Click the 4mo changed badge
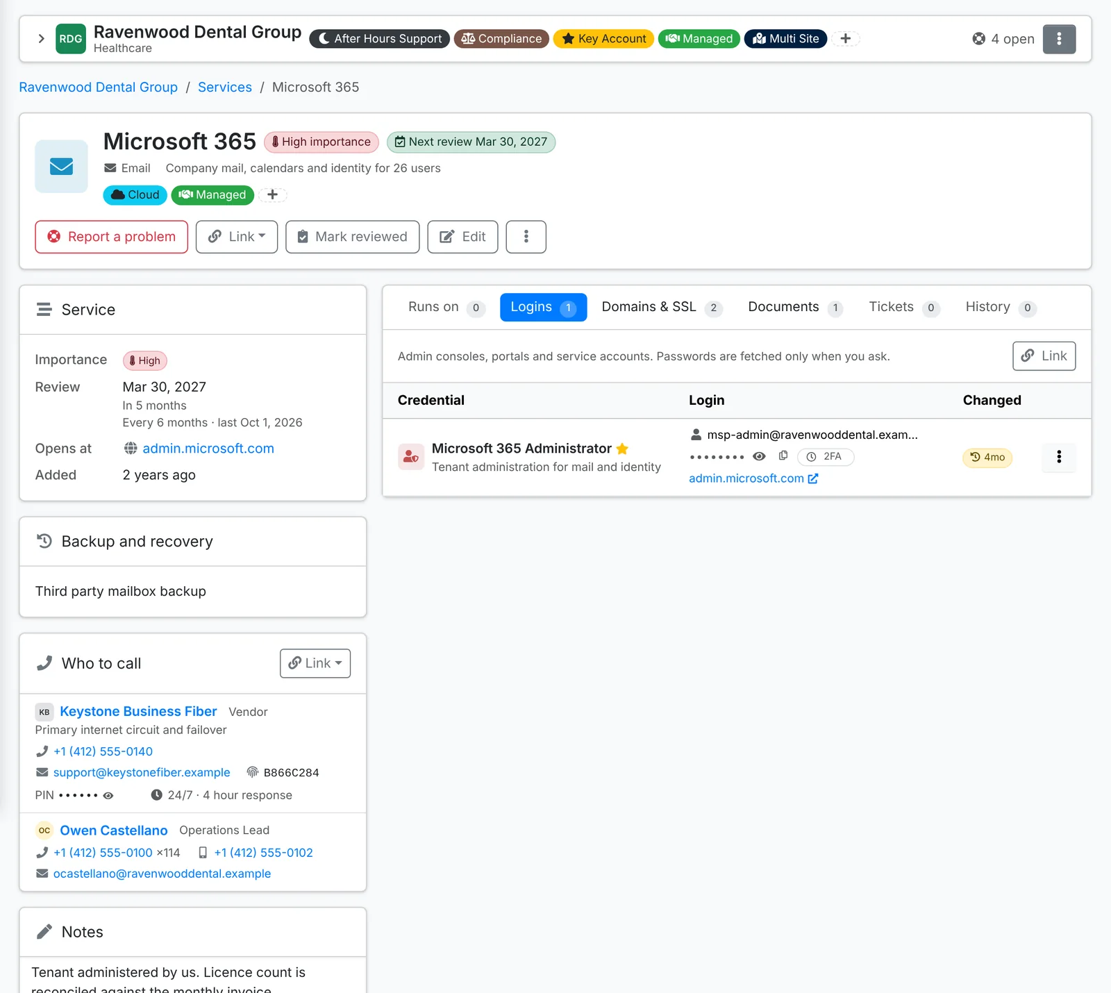1111x993 pixels. coord(987,457)
